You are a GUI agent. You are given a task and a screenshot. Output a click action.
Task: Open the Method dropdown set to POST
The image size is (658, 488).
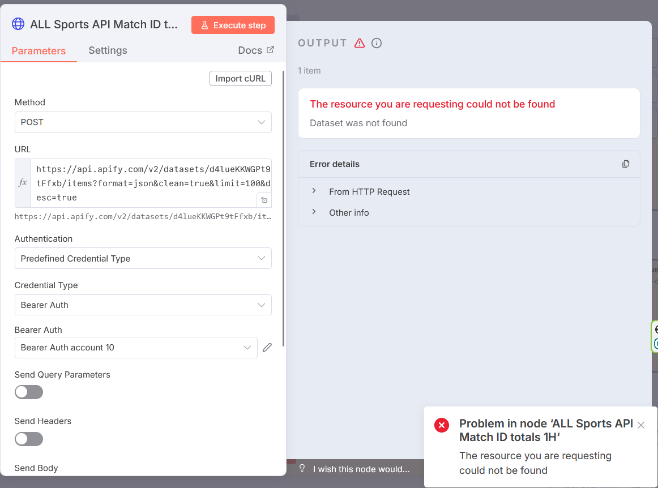click(x=143, y=122)
